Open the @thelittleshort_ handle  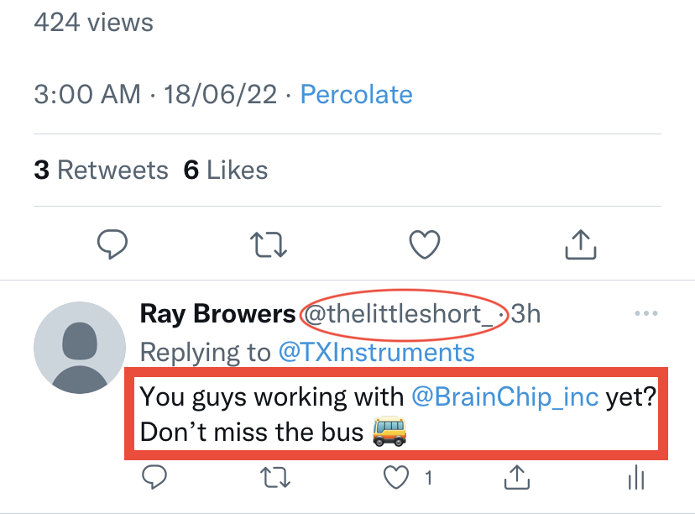click(x=398, y=314)
